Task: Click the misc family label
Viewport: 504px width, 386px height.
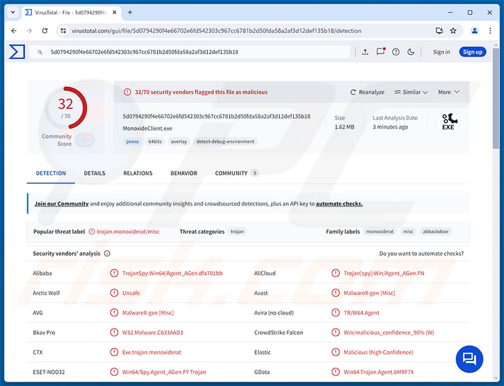Action: 408,231
